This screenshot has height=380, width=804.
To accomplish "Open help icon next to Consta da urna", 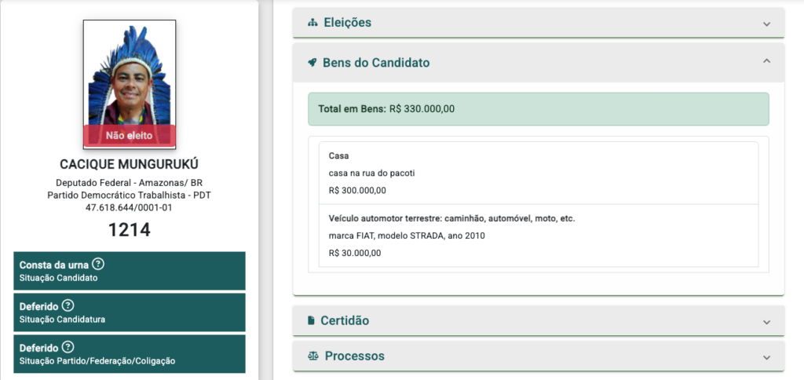I will [x=98, y=264].
